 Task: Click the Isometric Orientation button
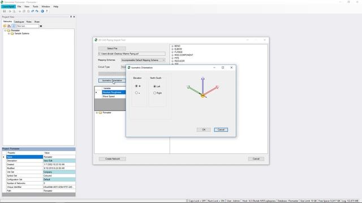click(x=112, y=81)
